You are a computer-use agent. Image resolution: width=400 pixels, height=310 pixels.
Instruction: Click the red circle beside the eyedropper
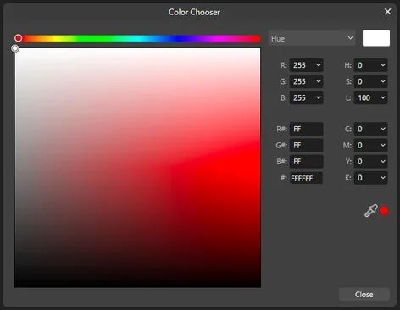click(x=384, y=211)
